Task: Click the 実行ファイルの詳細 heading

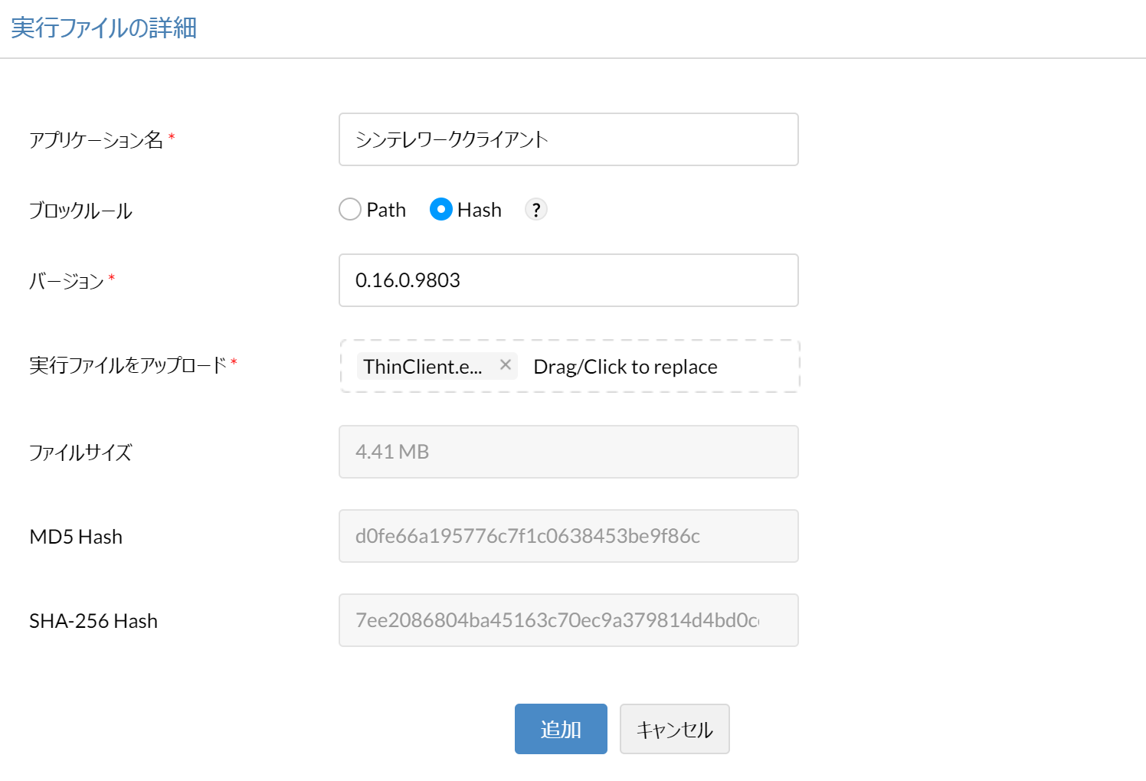Action: 104,28
